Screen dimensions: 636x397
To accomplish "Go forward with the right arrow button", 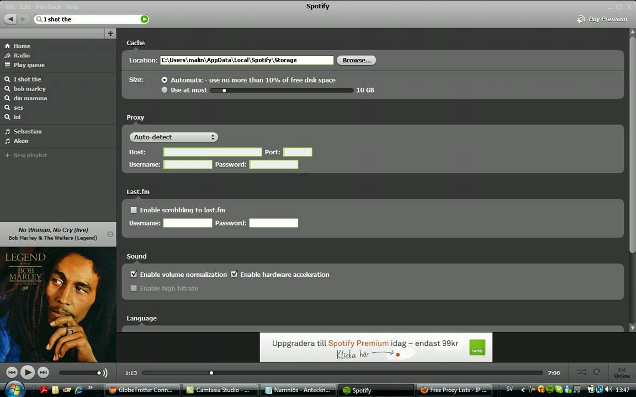I will click(23, 19).
